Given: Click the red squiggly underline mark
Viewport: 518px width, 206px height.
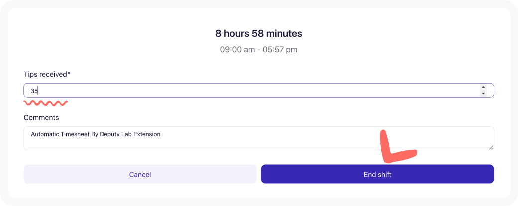Looking at the screenshot, I should click(46, 103).
